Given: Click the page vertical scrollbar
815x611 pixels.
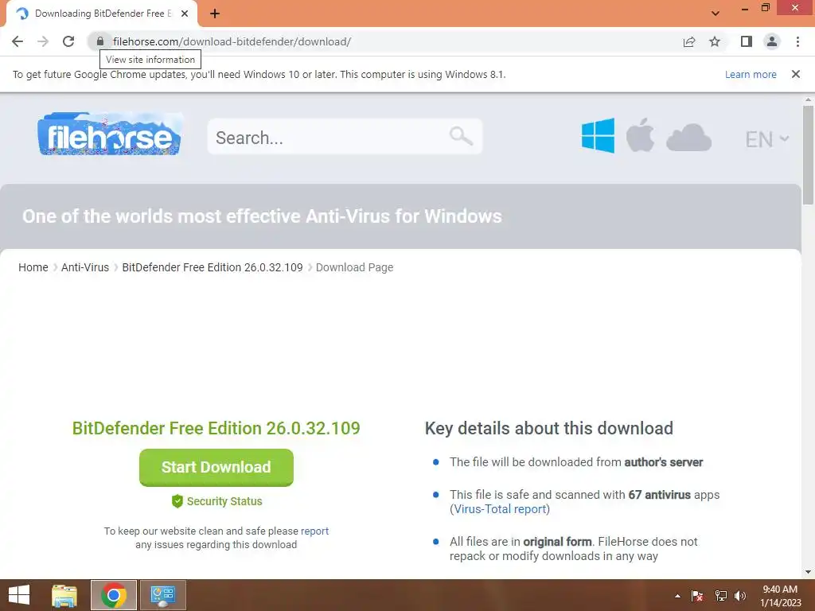Looking at the screenshot, I should pyautogui.click(x=808, y=155).
